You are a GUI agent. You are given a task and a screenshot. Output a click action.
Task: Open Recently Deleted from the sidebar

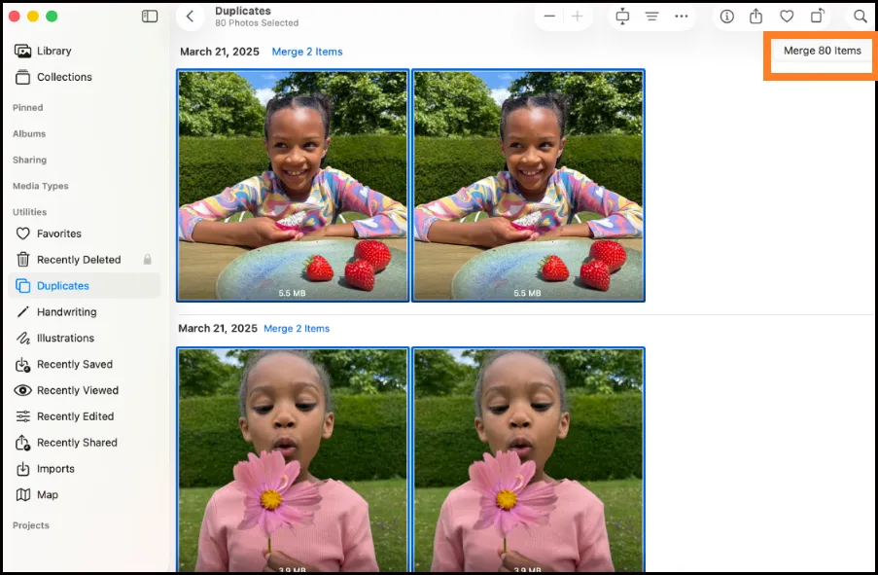(x=78, y=259)
